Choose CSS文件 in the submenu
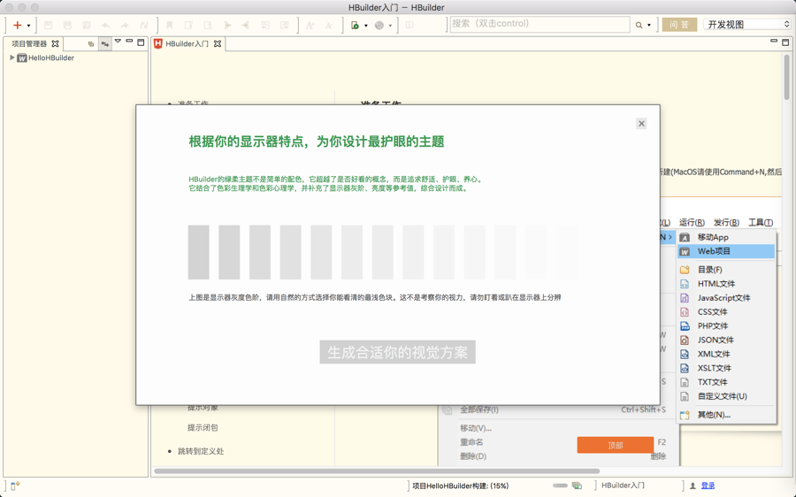 point(726,311)
